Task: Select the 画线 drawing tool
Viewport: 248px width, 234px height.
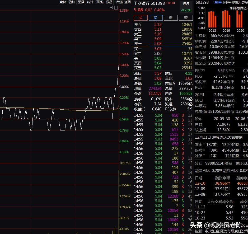Action: (100, 2)
